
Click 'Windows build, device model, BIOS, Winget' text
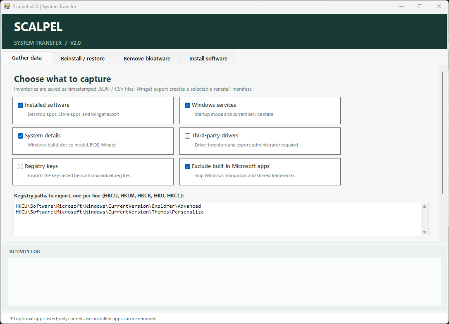(72, 145)
